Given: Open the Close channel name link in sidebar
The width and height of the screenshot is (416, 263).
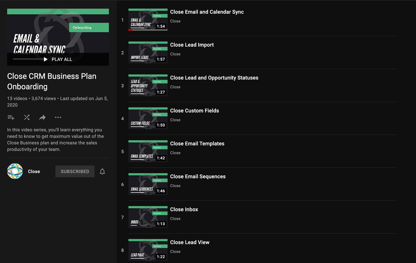Looking at the screenshot, I should [34, 172].
